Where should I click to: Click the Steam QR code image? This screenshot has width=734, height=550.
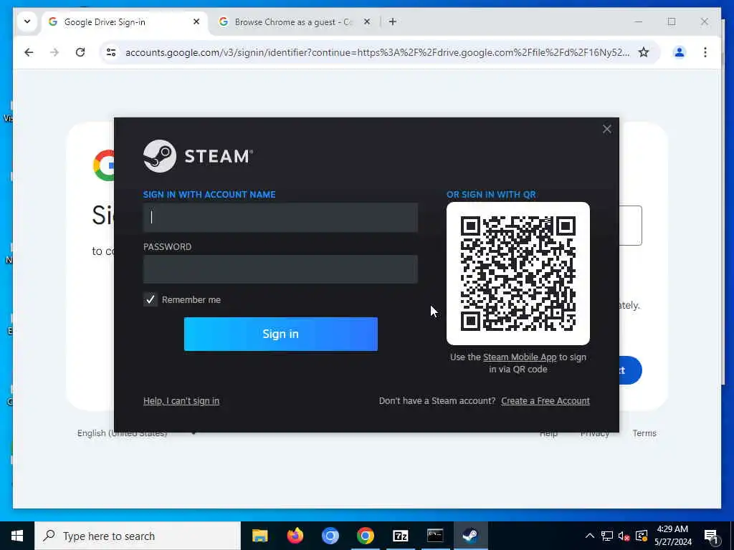pos(518,274)
